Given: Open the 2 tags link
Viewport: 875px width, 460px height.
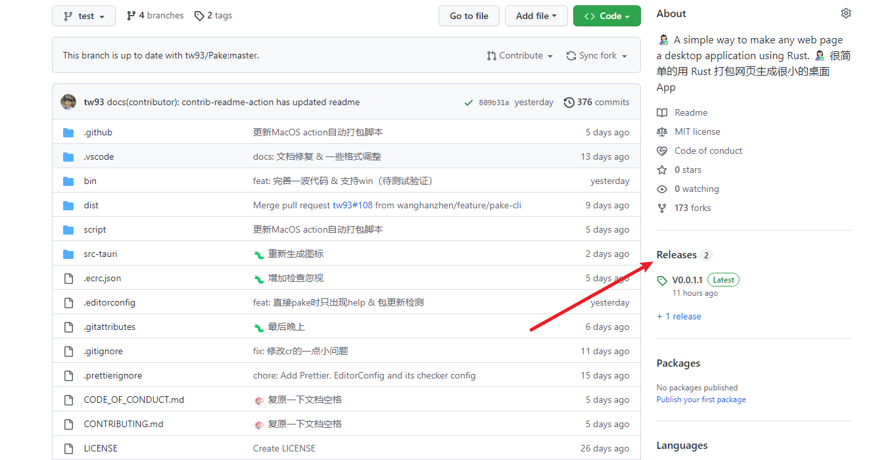Looking at the screenshot, I should pos(213,16).
